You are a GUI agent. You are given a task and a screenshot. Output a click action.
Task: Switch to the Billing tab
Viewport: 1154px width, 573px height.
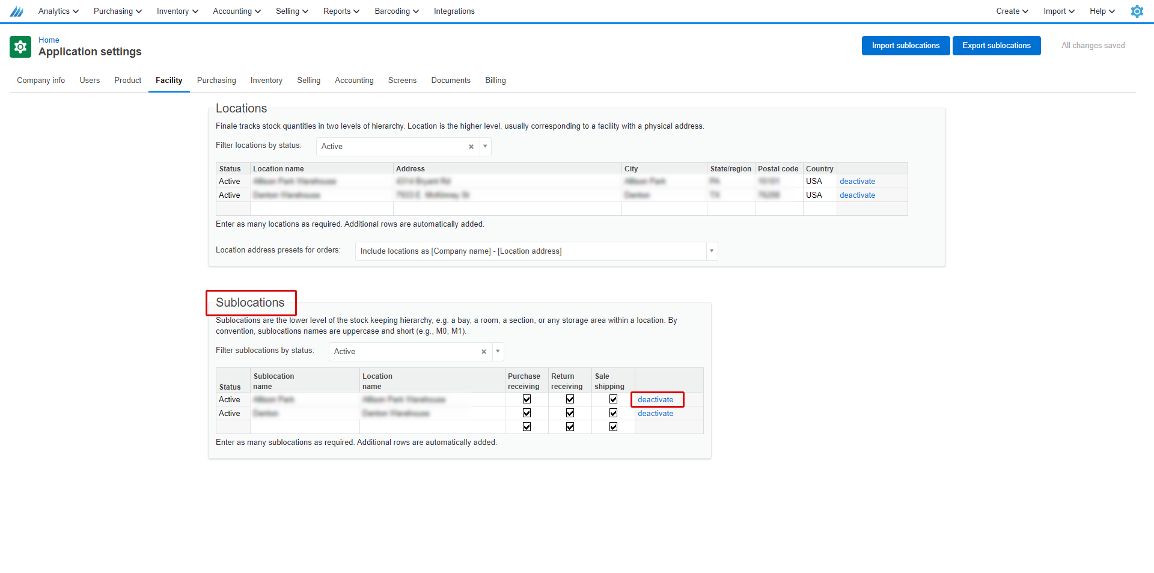click(x=495, y=81)
